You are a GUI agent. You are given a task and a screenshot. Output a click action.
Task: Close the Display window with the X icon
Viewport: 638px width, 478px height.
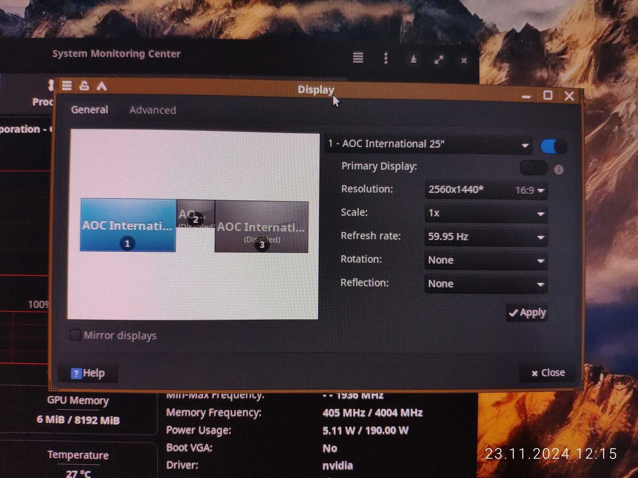tap(569, 96)
